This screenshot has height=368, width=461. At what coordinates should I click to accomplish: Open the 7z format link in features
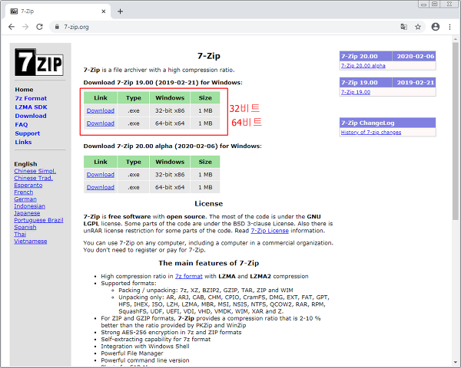189,277
